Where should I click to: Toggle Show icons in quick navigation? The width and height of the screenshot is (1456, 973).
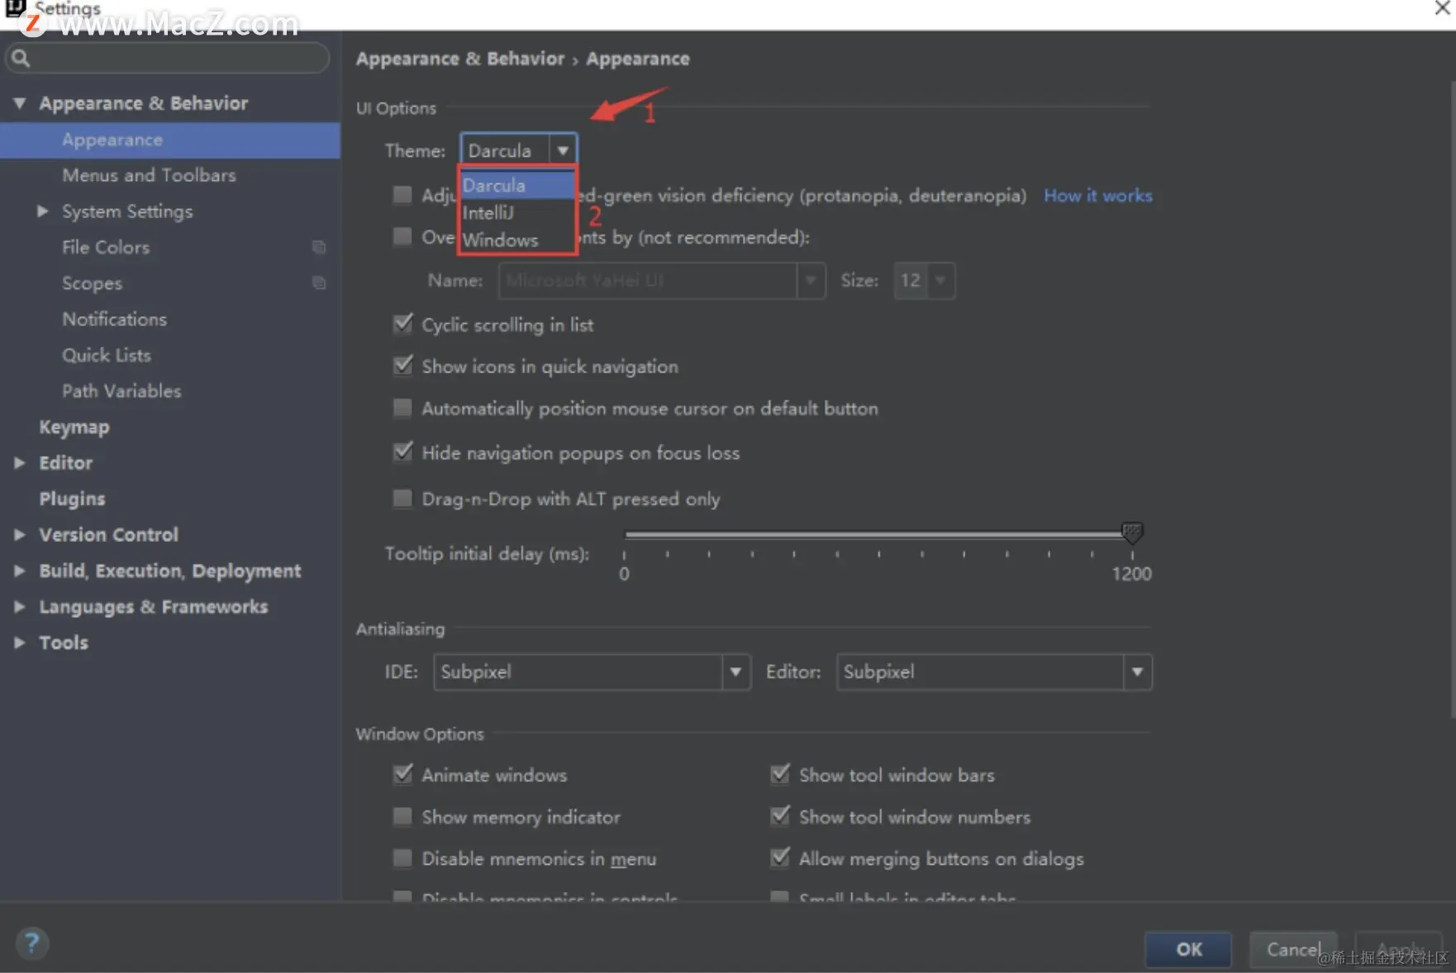(402, 365)
